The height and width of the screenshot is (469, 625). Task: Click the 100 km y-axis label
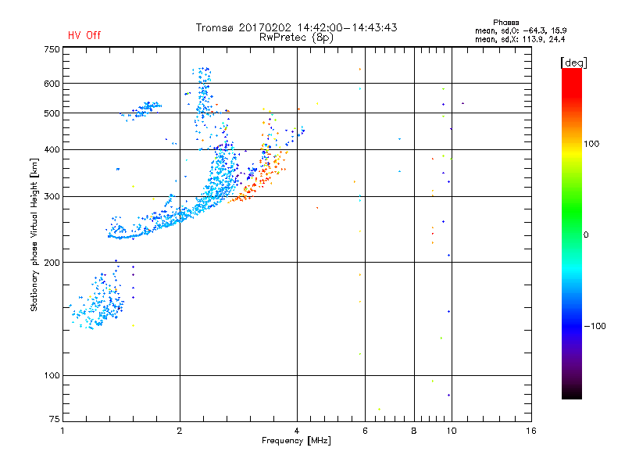click(52, 376)
